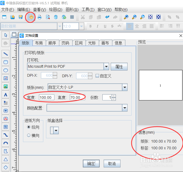This screenshot has width=183, height=172.
Task: Select 纵向 paper feed direction
Action: [29, 127]
